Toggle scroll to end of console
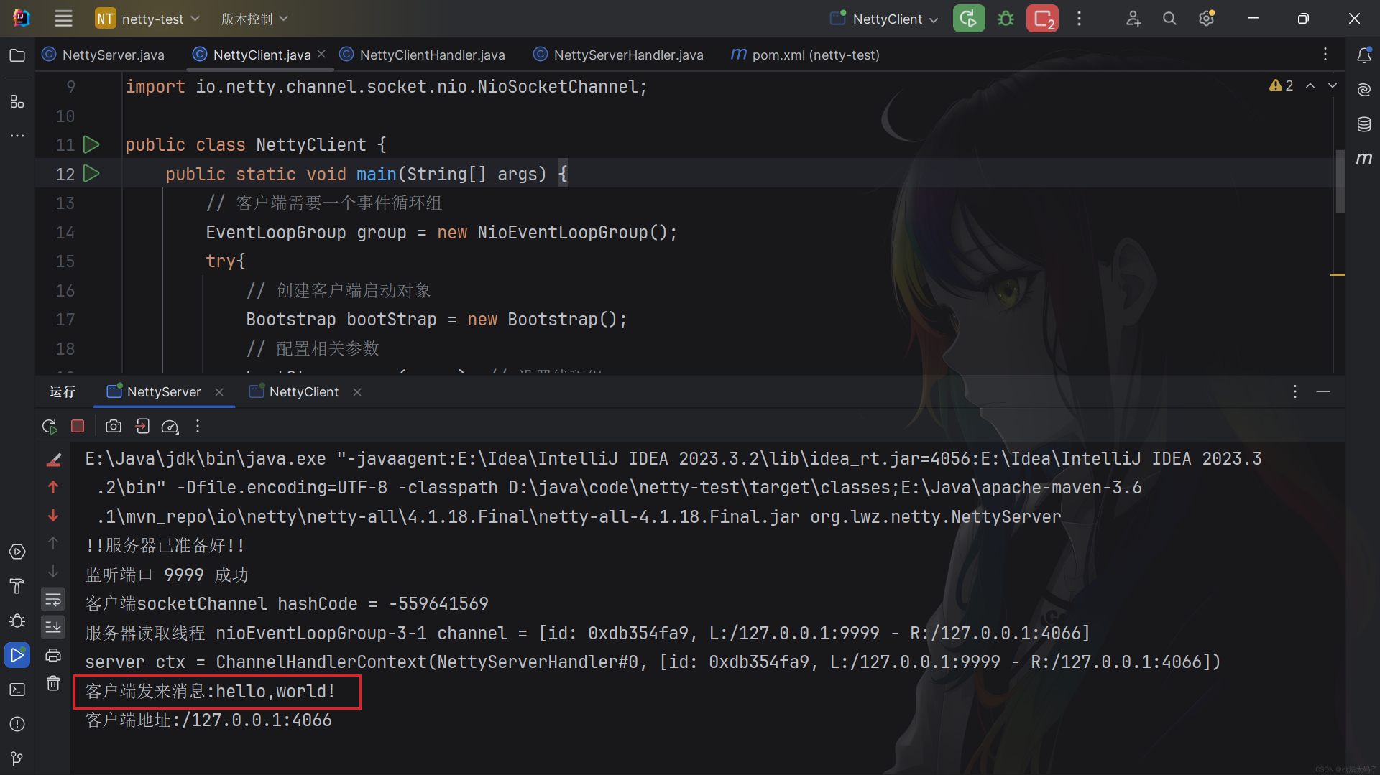Viewport: 1380px width, 775px height. click(x=53, y=627)
